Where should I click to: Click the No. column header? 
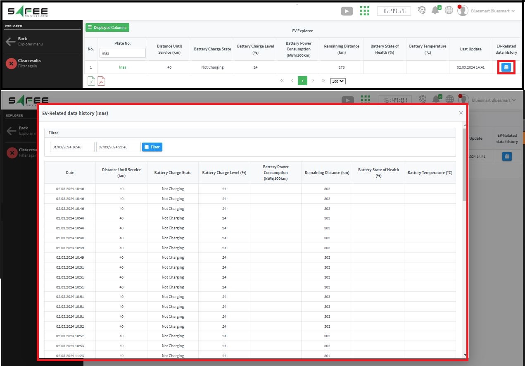(x=91, y=49)
